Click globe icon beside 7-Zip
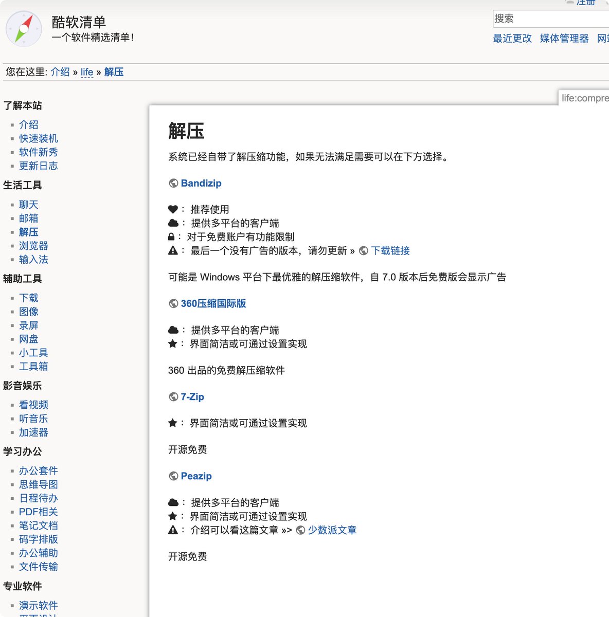The image size is (609, 617). tap(173, 397)
